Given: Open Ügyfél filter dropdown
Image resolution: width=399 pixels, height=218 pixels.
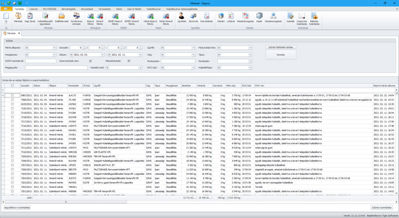Looking at the screenshot, I should point(193,48).
